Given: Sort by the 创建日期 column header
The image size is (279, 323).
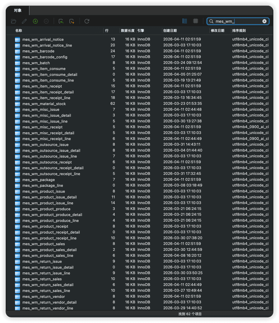Looking at the screenshot, I should click(x=170, y=30).
